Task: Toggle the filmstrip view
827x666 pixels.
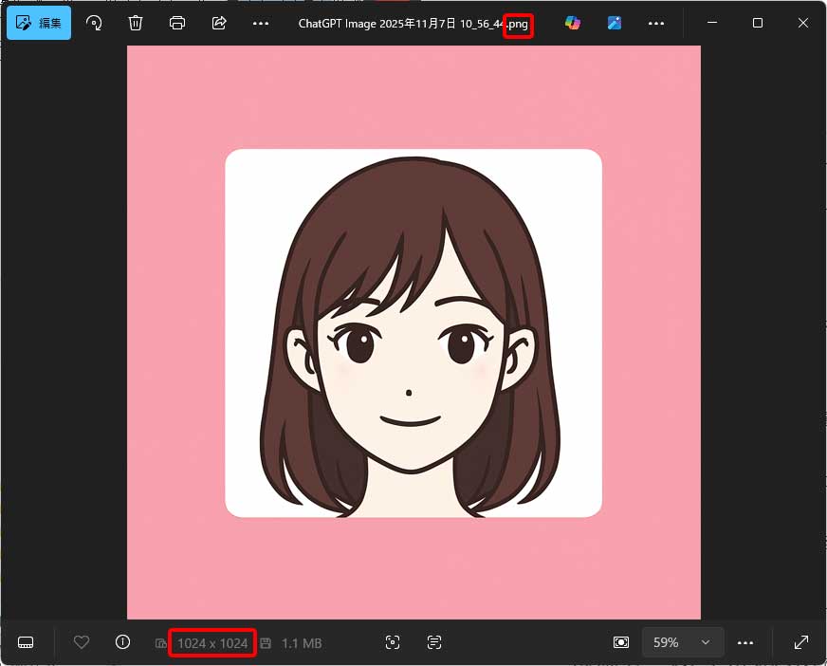Action: 26,642
